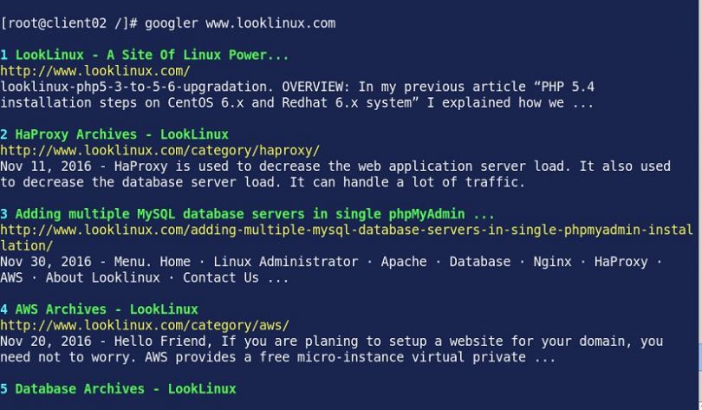This screenshot has width=702, height=410.
Task: Click result index number 4
Action: pos(4,309)
